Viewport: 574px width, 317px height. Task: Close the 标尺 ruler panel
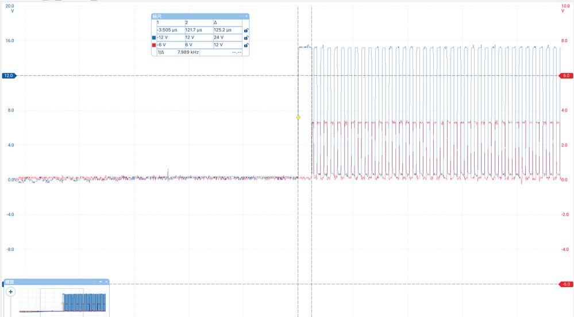246,17
